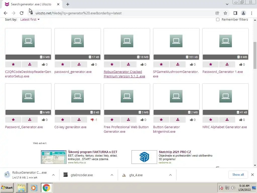Open gta_4.exe downloaded file
This screenshot has height=193, width=257.
(136, 175)
